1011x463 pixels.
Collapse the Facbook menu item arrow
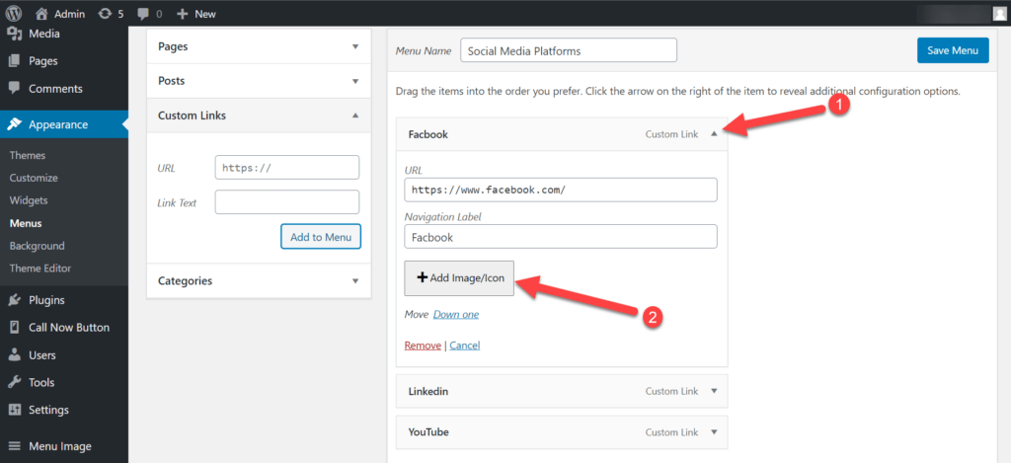(714, 134)
